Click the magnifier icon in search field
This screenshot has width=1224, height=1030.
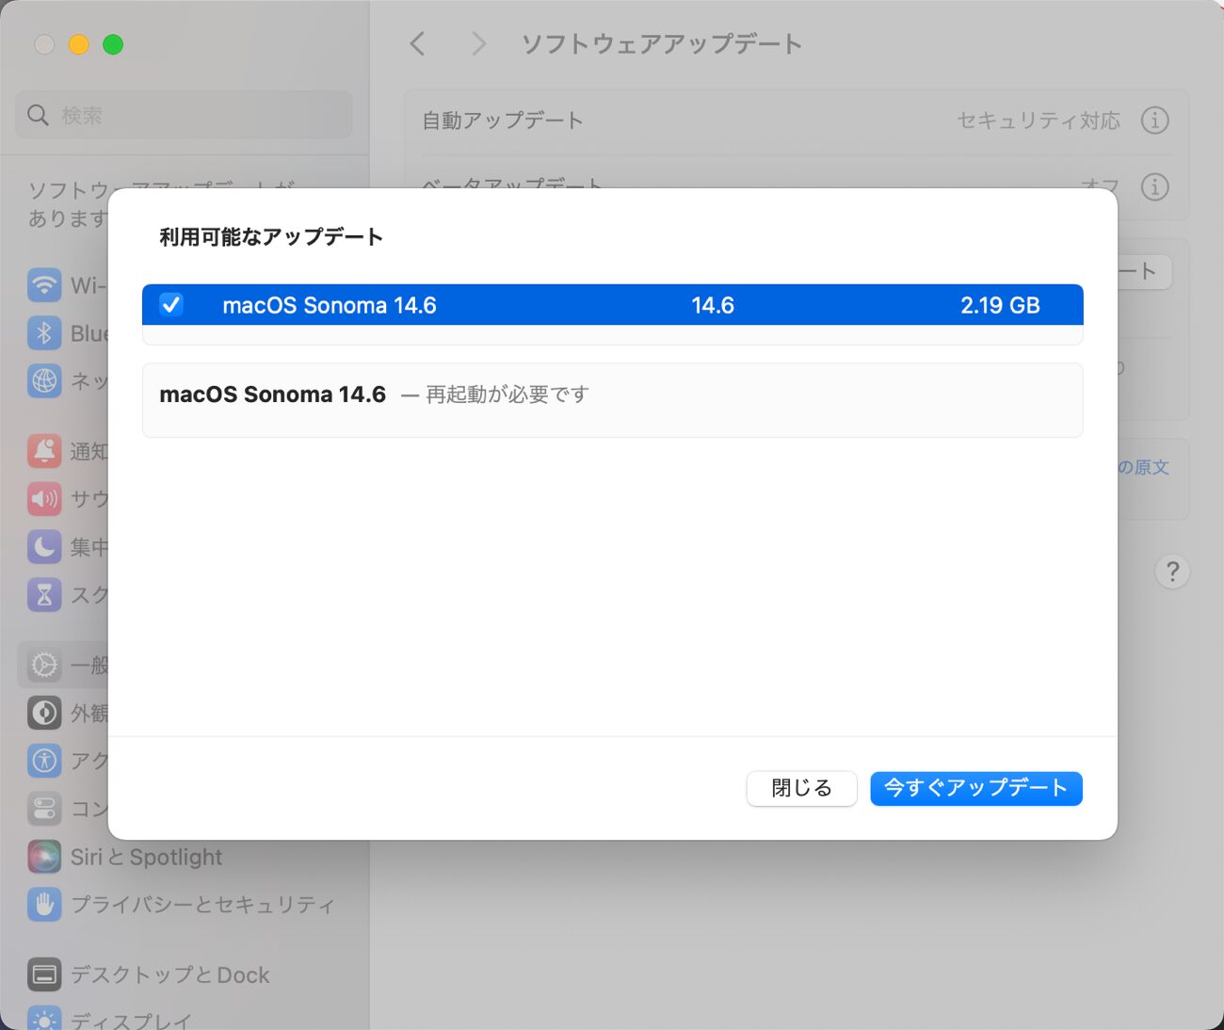tap(38, 115)
